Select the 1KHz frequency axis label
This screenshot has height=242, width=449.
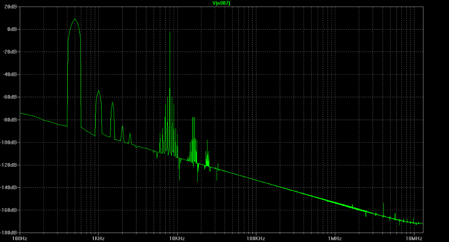[x=97, y=238]
